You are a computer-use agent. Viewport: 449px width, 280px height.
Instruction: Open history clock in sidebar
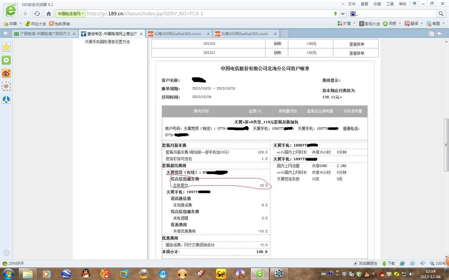click(x=6, y=60)
